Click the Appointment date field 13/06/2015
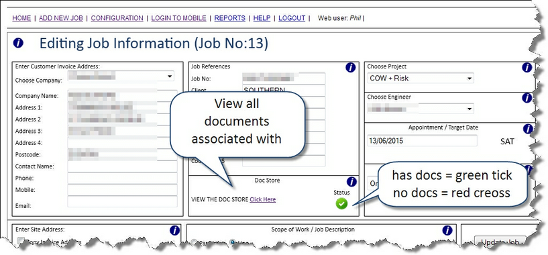 tap(422, 141)
